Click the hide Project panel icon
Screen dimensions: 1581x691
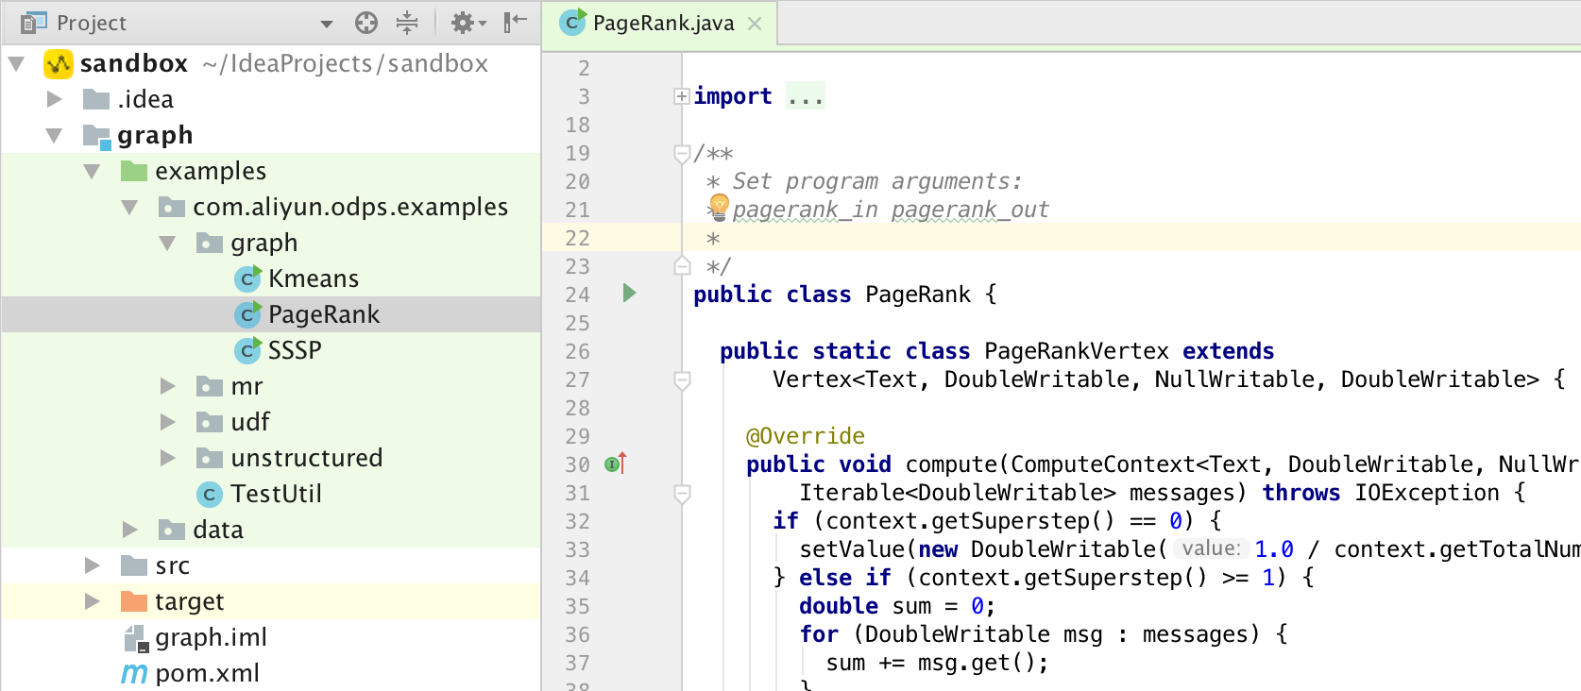tap(515, 23)
